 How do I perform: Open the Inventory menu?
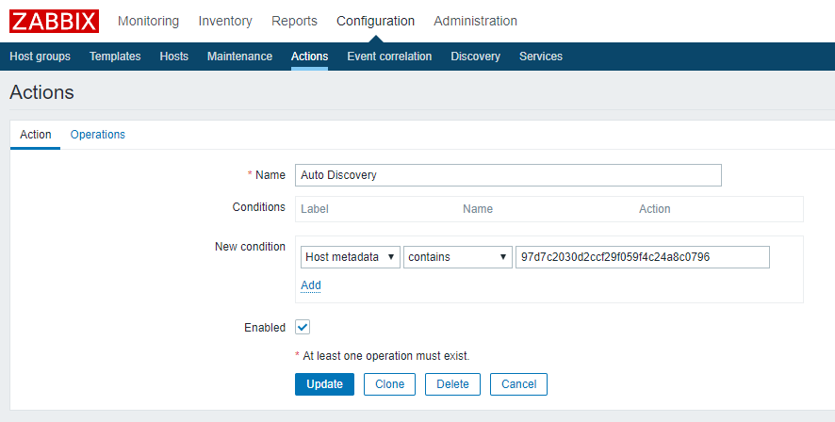tap(225, 21)
